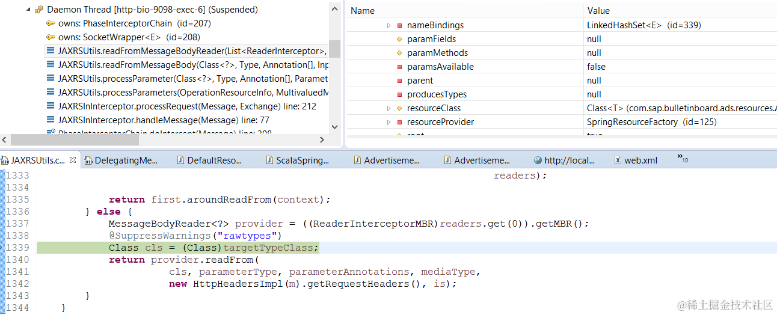777x315 pixels.
Task: Select owns: PhaseInterceptorChain (id=207) entry
Action: [134, 23]
